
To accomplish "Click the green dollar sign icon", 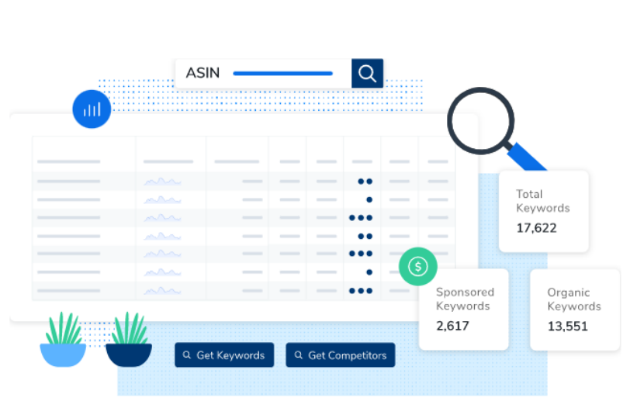I will click(418, 267).
